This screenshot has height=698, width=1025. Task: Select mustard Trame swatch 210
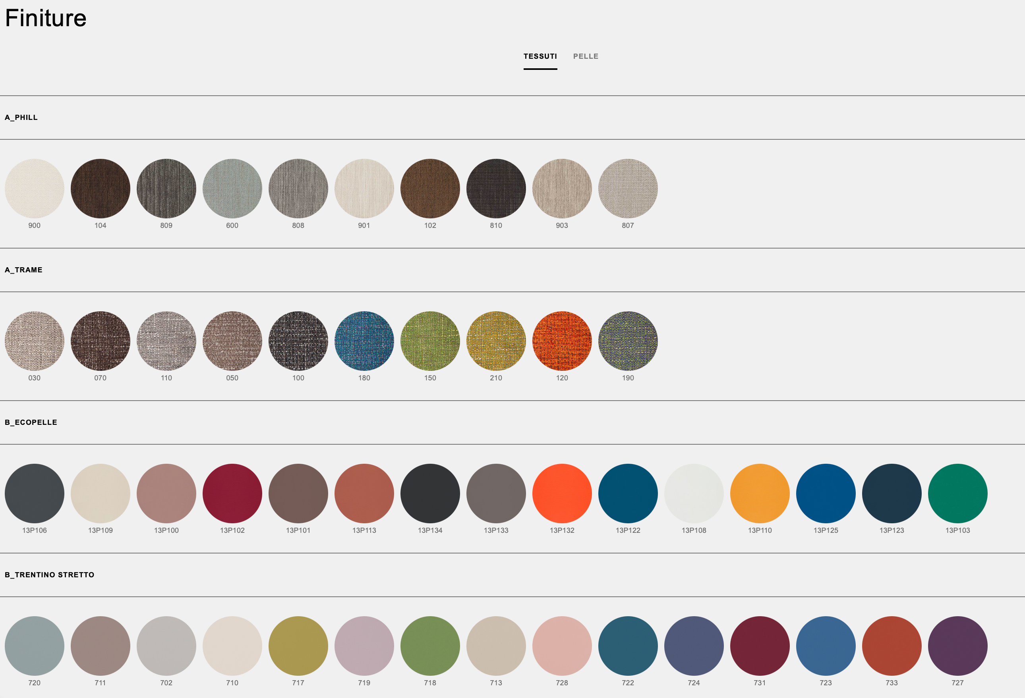(x=496, y=341)
